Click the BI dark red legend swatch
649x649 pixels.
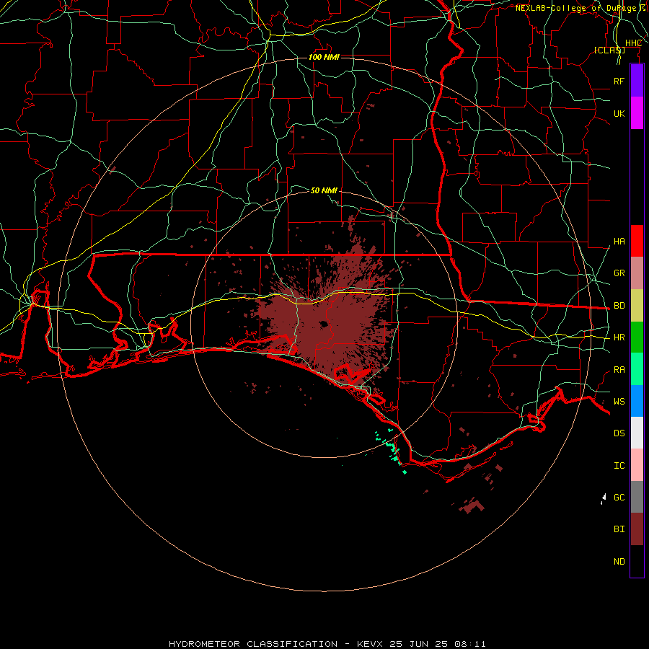[x=637, y=529]
